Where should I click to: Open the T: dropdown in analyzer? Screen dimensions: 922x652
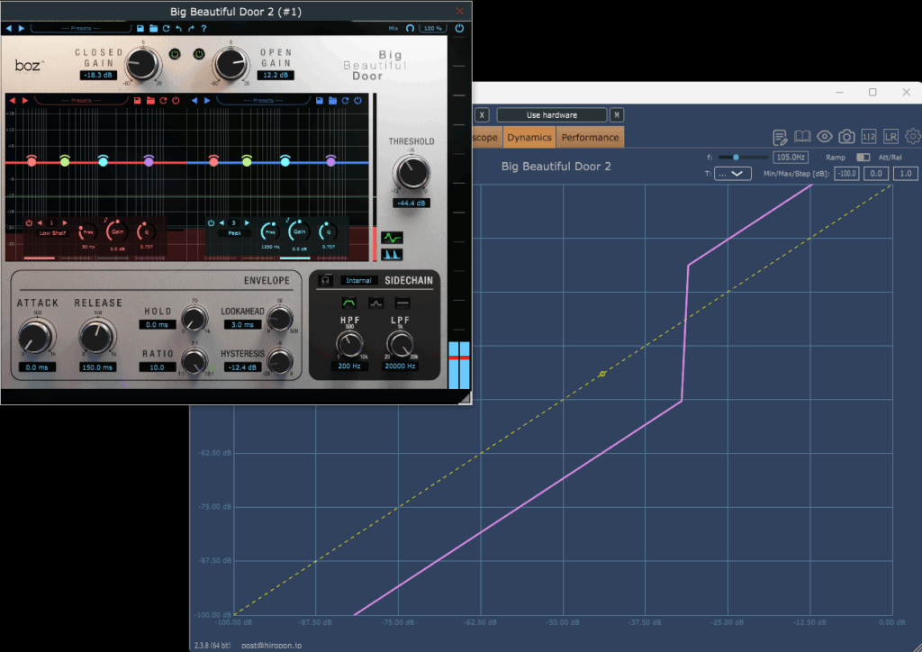(x=733, y=174)
